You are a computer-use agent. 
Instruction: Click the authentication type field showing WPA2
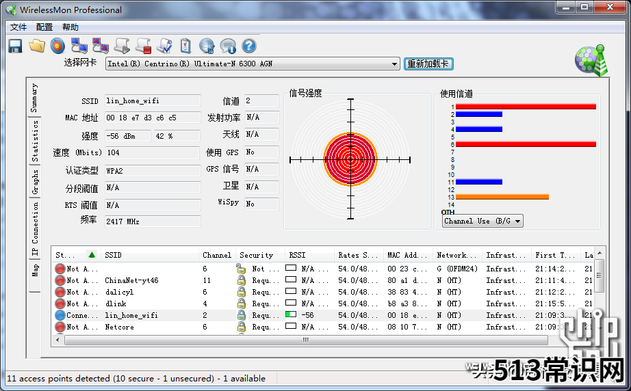tap(153, 171)
